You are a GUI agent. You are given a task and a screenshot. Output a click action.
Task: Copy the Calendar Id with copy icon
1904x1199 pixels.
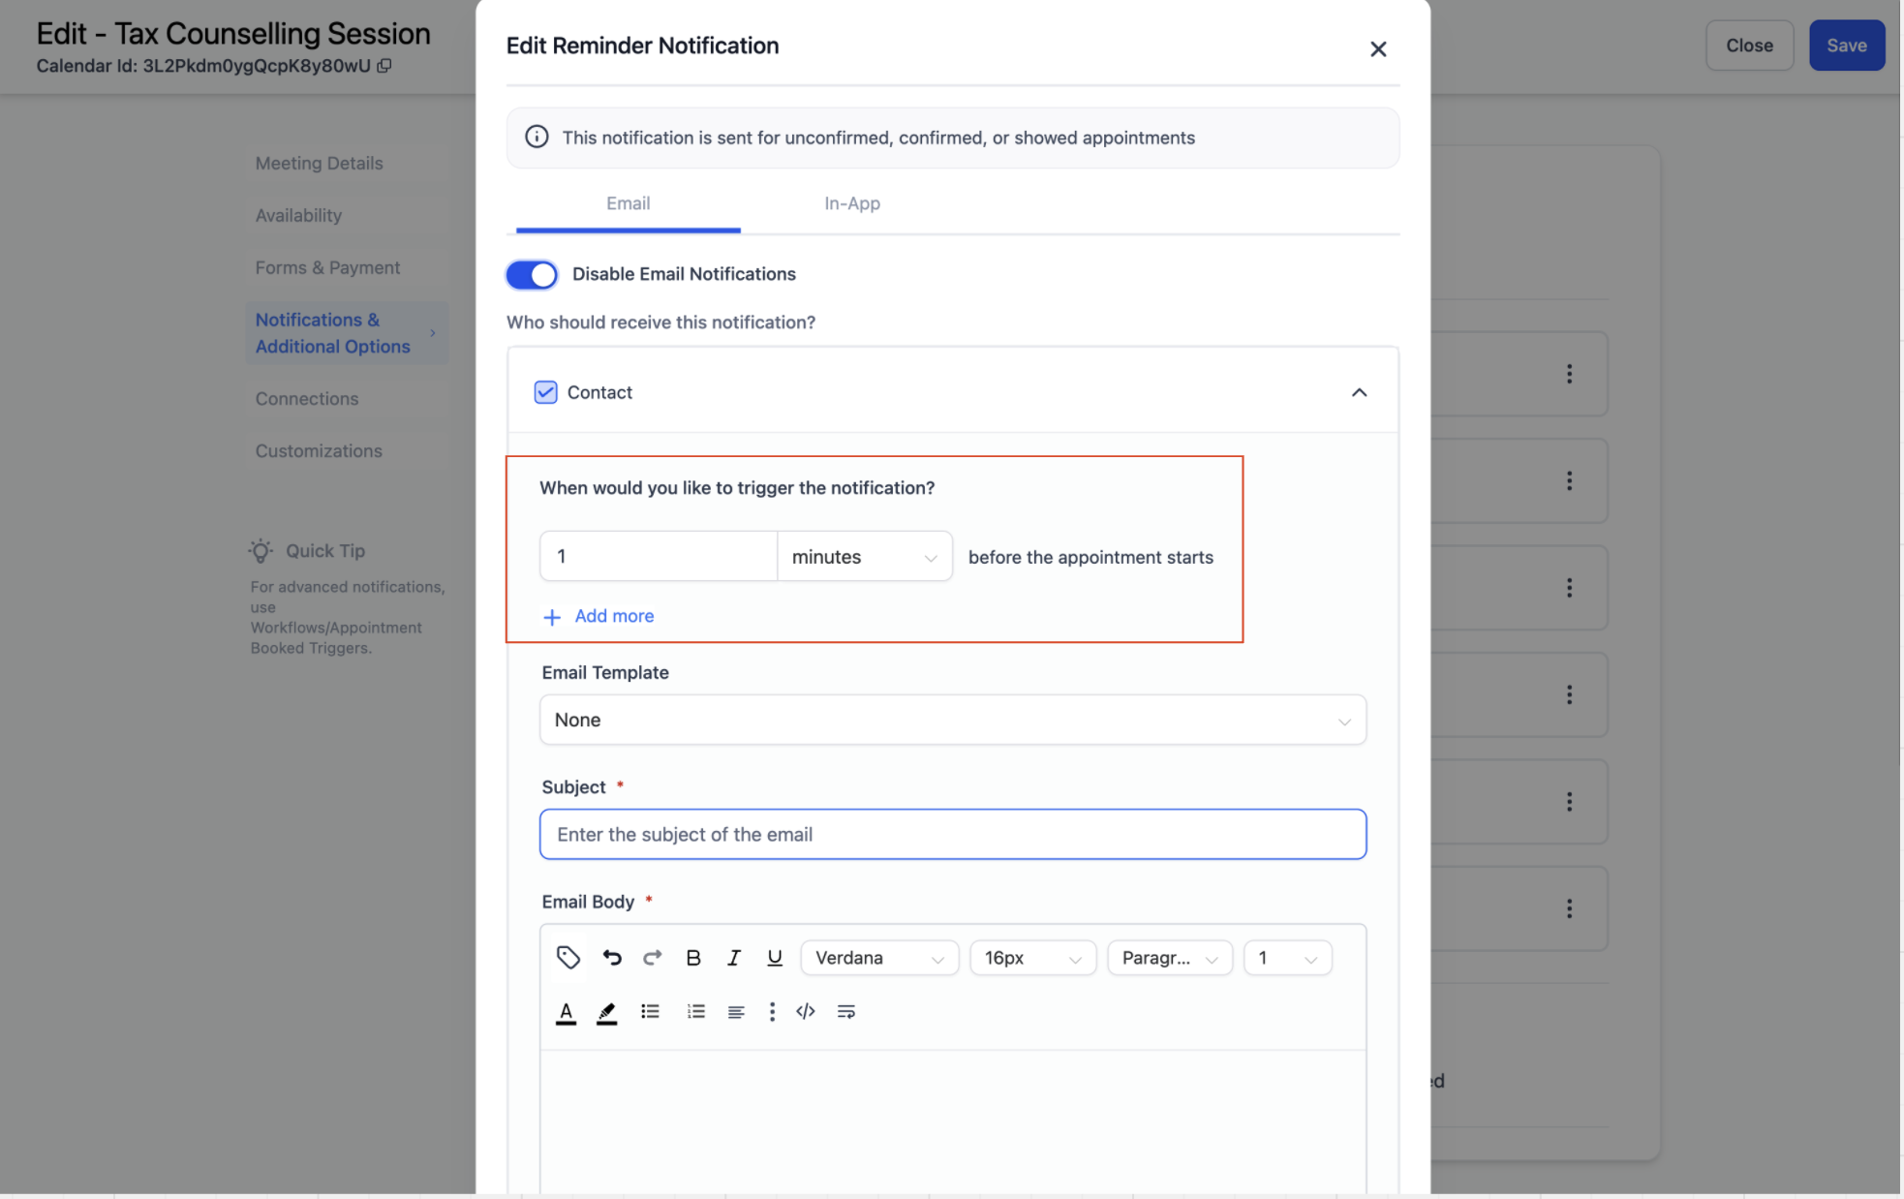(x=384, y=66)
